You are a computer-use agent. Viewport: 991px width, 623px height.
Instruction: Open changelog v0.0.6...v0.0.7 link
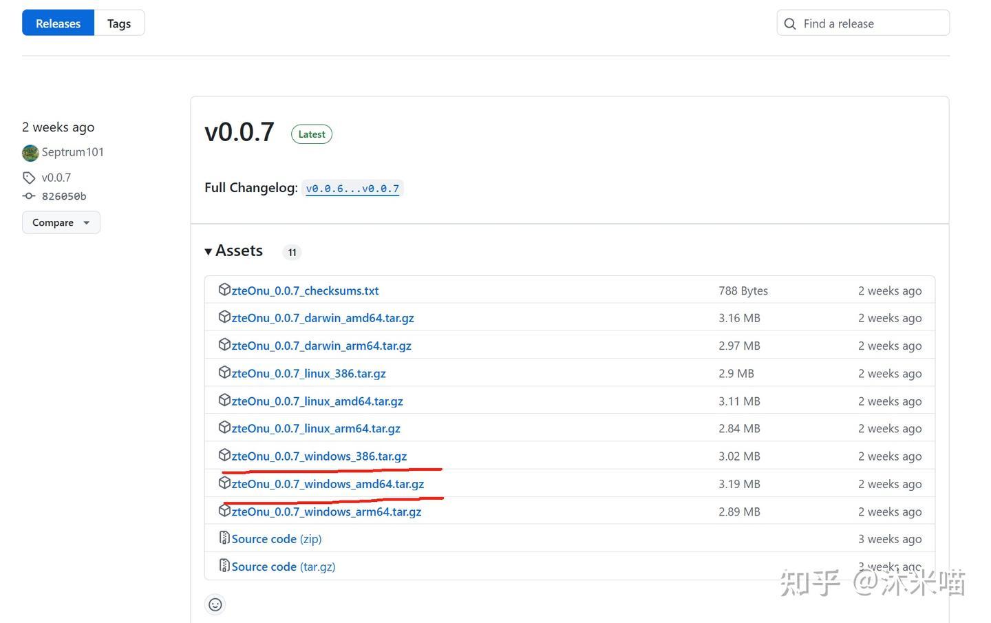[352, 189]
